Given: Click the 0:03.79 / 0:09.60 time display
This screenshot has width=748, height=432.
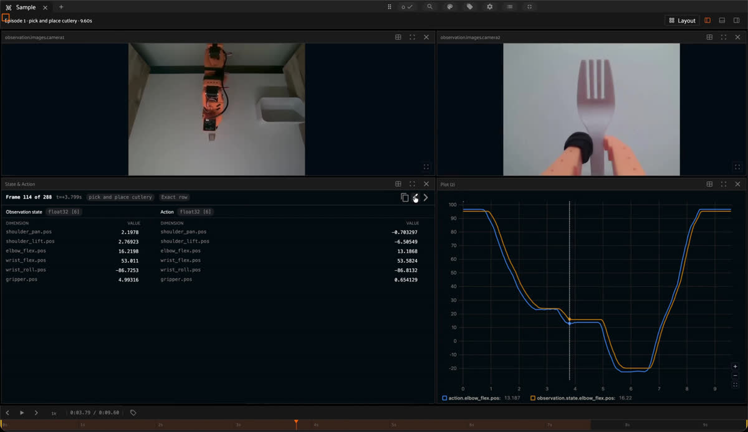Looking at the screenshot, I should pos(94,413).
